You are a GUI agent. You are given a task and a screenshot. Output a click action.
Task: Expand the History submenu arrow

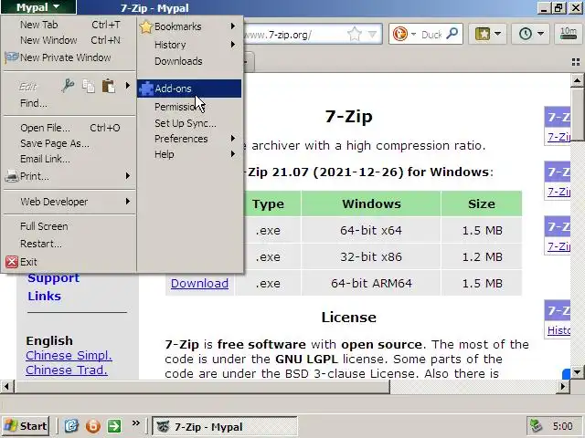pyautogui.click(x=233, y=45)
